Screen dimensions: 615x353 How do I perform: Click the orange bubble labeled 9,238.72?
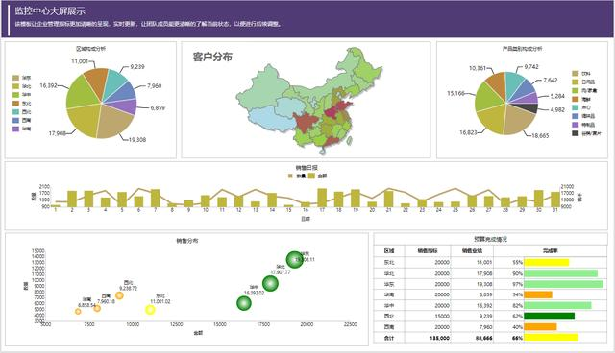pyautogui.click(x=119, y=295)
